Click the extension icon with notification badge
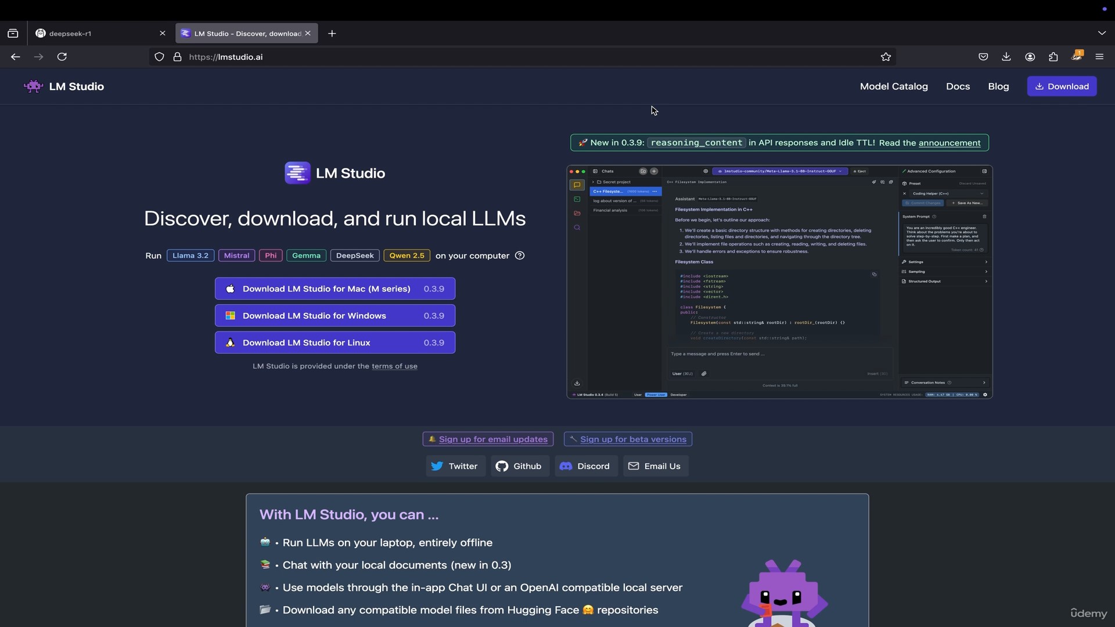The width and height of the screenshot is (1115, 627). click(x=1077, y=56)
